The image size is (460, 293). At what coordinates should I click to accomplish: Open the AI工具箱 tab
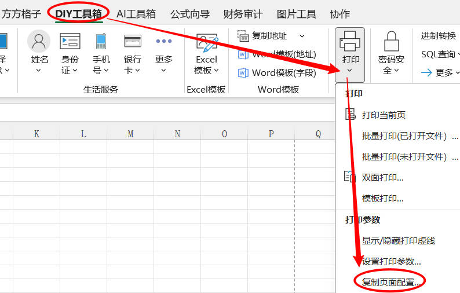(136, 14)
